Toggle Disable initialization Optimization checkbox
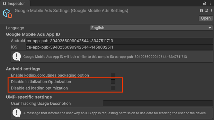Screen dimensions: 214x120 point(113,82)
